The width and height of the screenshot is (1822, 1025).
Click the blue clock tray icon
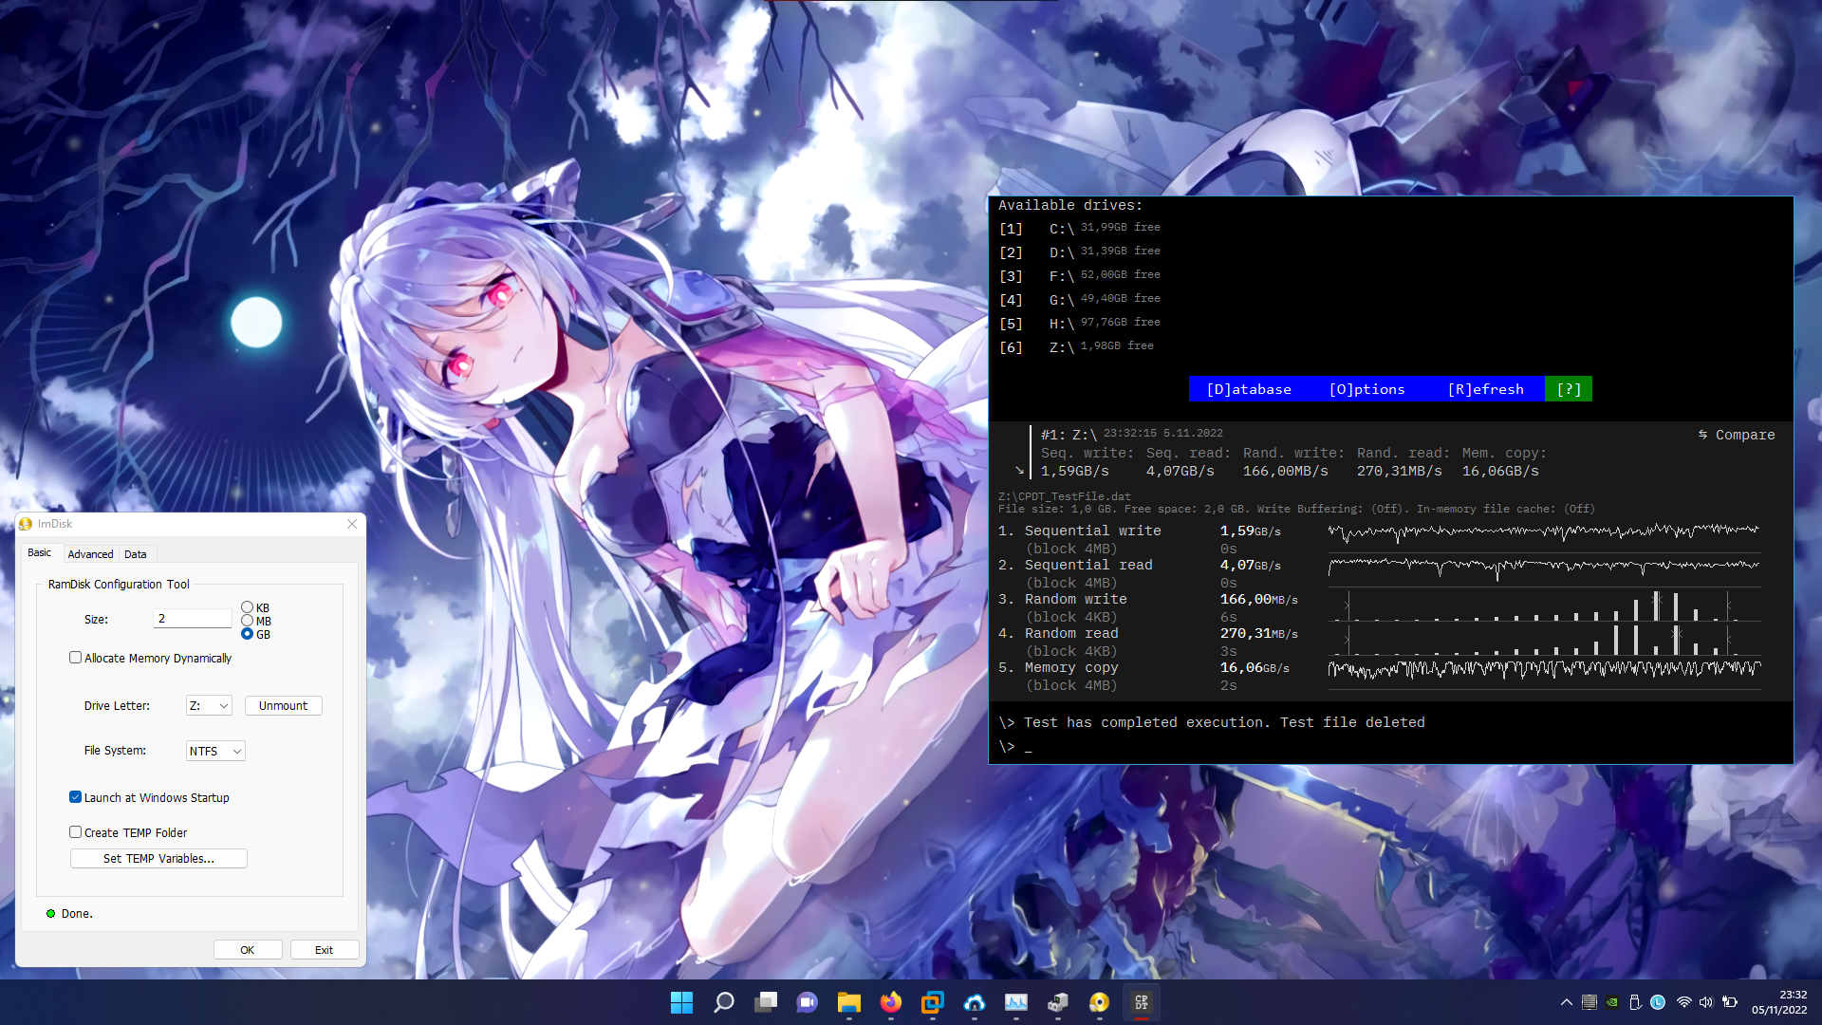(1658, 1002)
